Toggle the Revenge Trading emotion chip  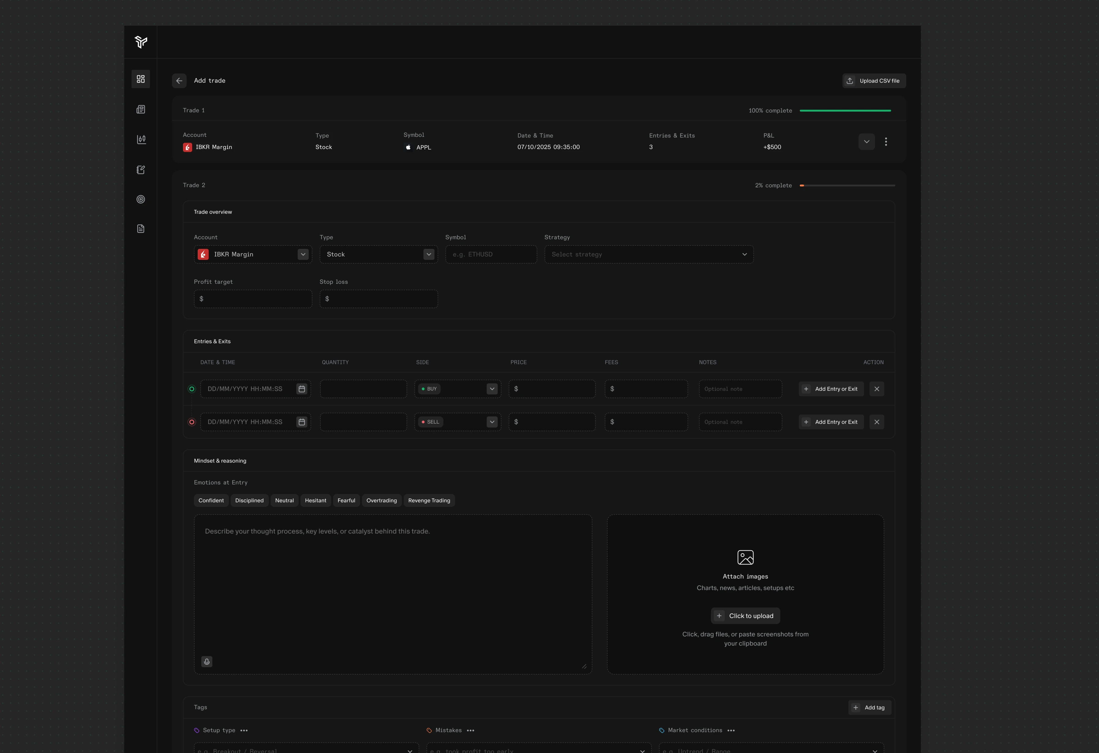coord(429,500)
